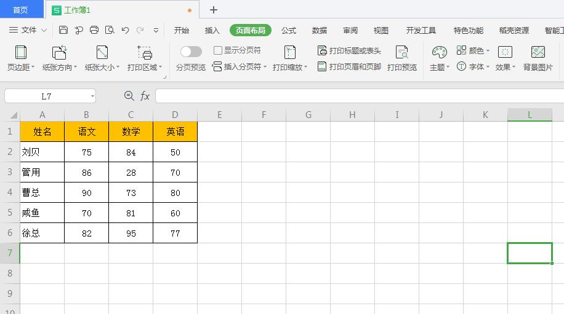Click the 文件 hamburger menu icon

(14, 29)
